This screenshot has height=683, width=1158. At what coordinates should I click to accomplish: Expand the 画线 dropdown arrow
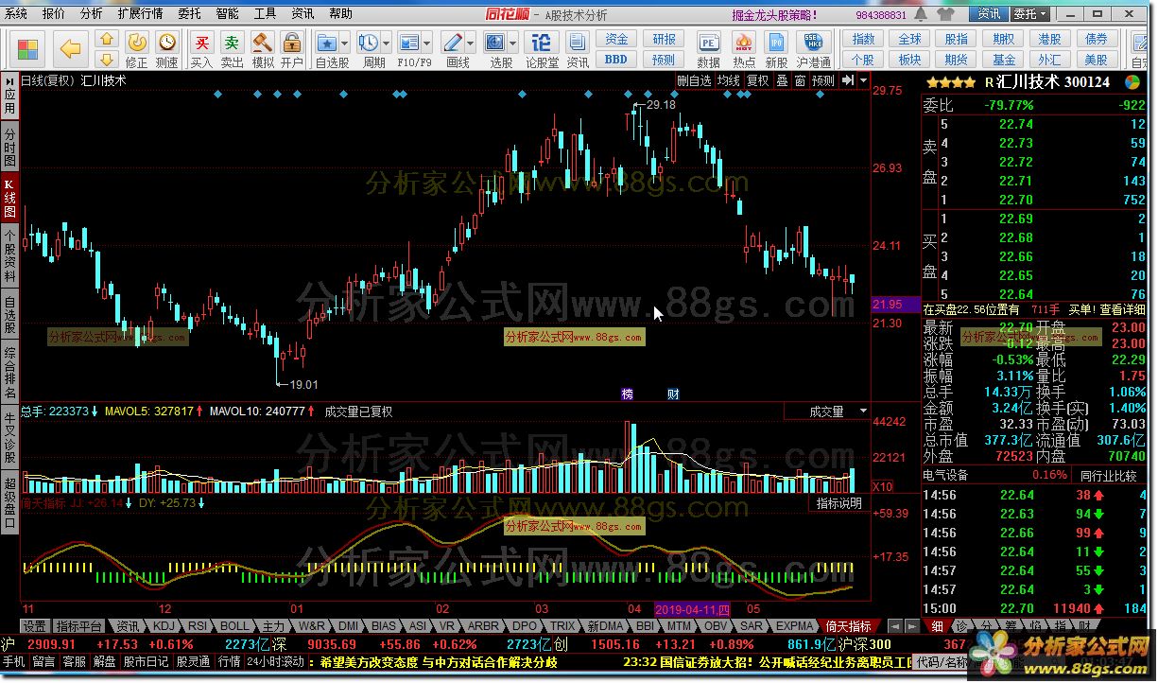(x=471, y=44)
